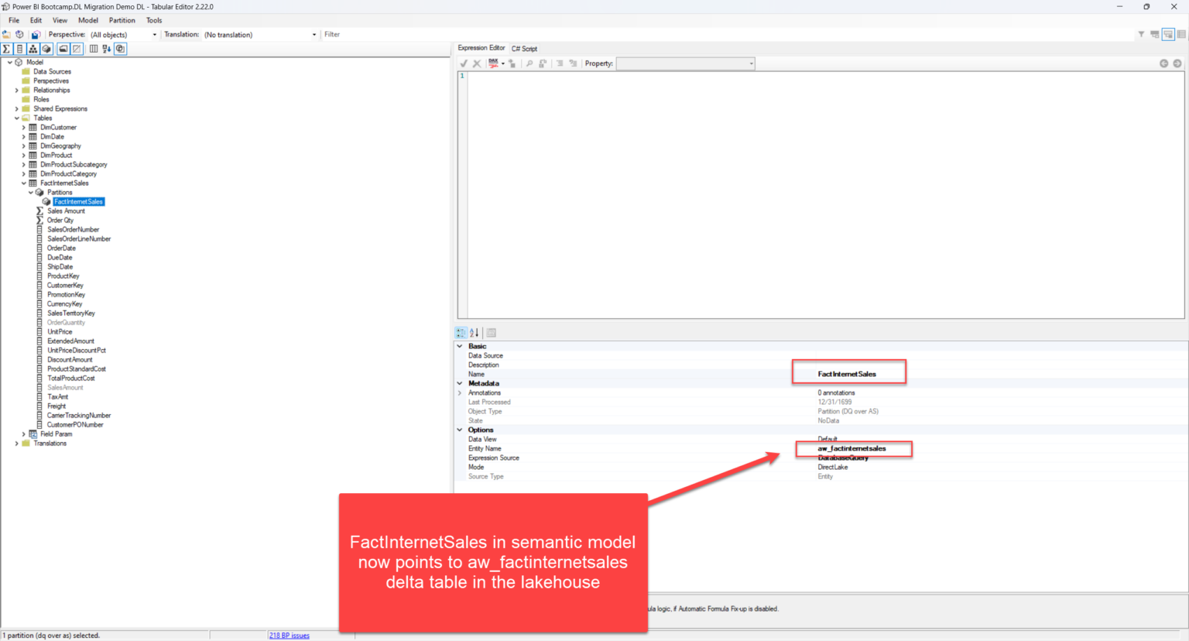The image size is (1189, 641).
Task: Click the open model from file icon
Action: [x=6, y=35]
